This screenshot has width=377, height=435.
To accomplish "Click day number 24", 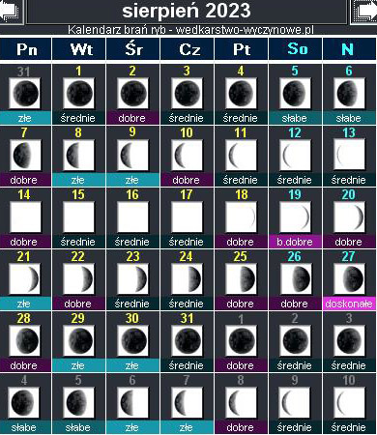I will pos(187,256).
